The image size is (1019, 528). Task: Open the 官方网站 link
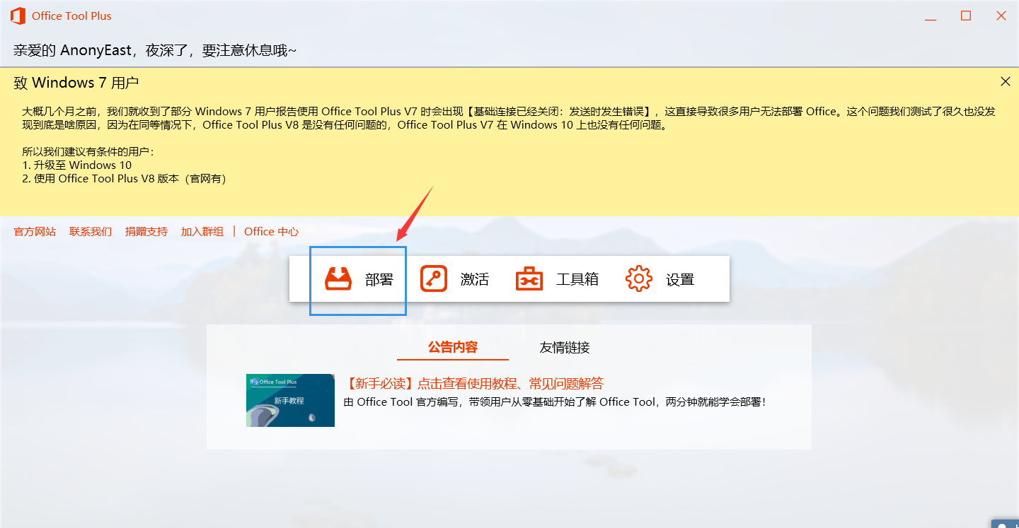(x=35, y=231)
